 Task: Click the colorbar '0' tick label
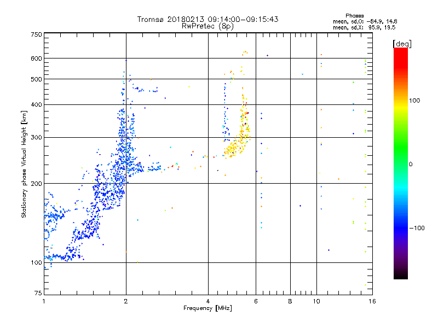click(411, 164)
